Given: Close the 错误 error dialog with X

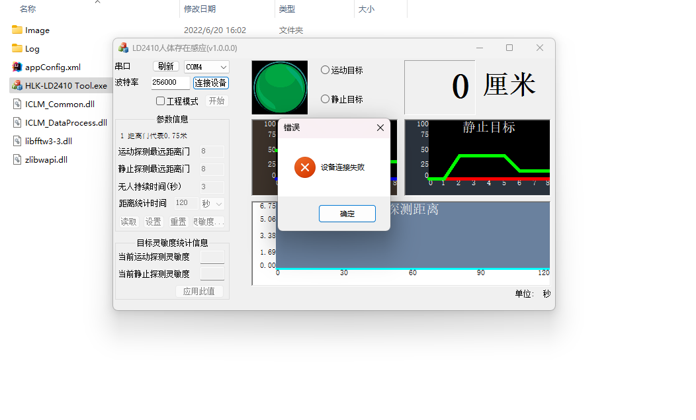Looking at the screenshot, I should click(380, 128).
